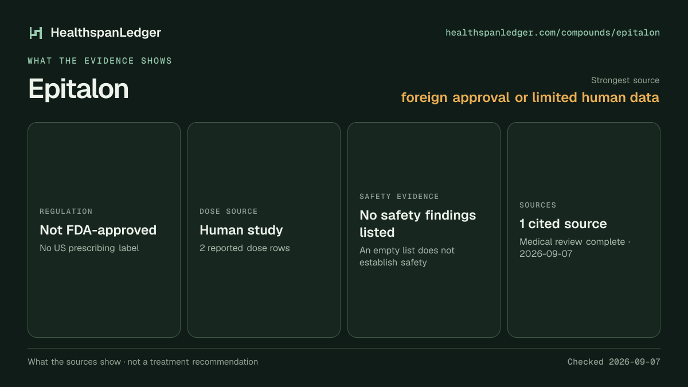Click the SAFETY EVIDENCE card label
Screen dimensions: 688x387
pos(399,197)
